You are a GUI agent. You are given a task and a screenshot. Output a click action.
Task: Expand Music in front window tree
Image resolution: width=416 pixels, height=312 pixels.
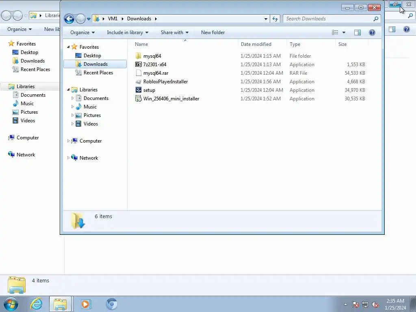[72, 107]
